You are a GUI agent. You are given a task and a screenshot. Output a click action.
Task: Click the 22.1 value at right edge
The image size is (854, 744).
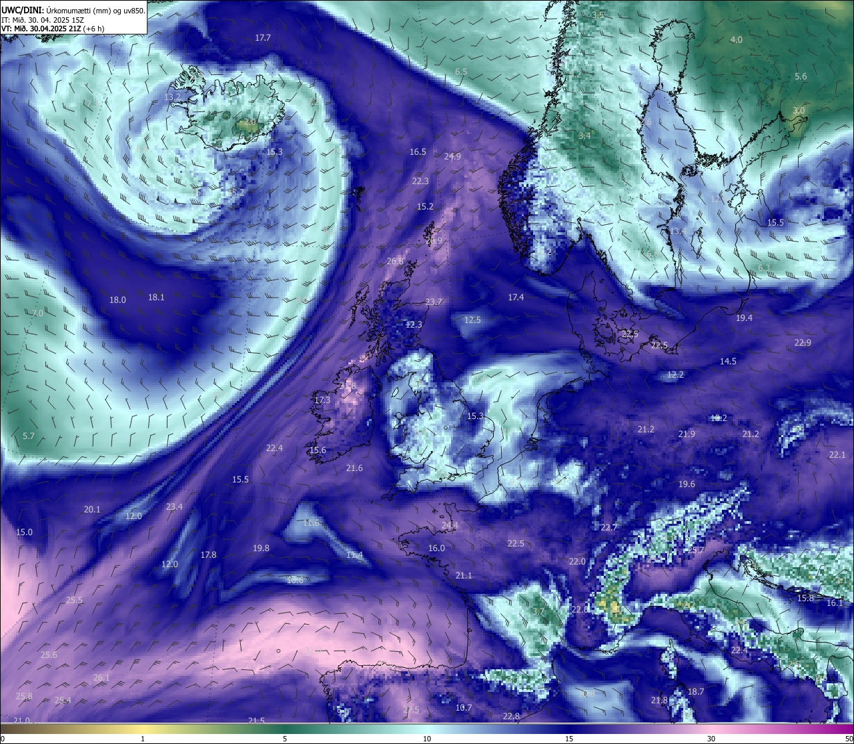(x=837, y=455)
